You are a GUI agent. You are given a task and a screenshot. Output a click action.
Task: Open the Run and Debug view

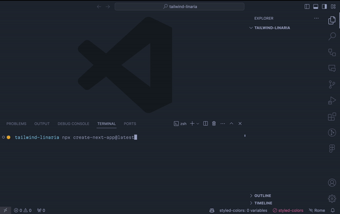point(331,100)
